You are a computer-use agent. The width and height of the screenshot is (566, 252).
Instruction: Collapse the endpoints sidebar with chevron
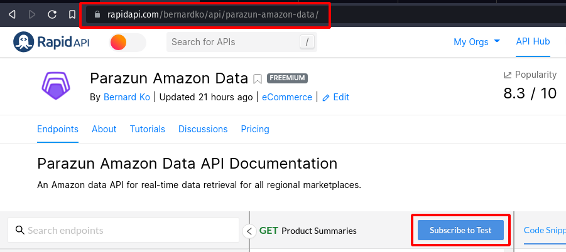click(x=249, y=231)
